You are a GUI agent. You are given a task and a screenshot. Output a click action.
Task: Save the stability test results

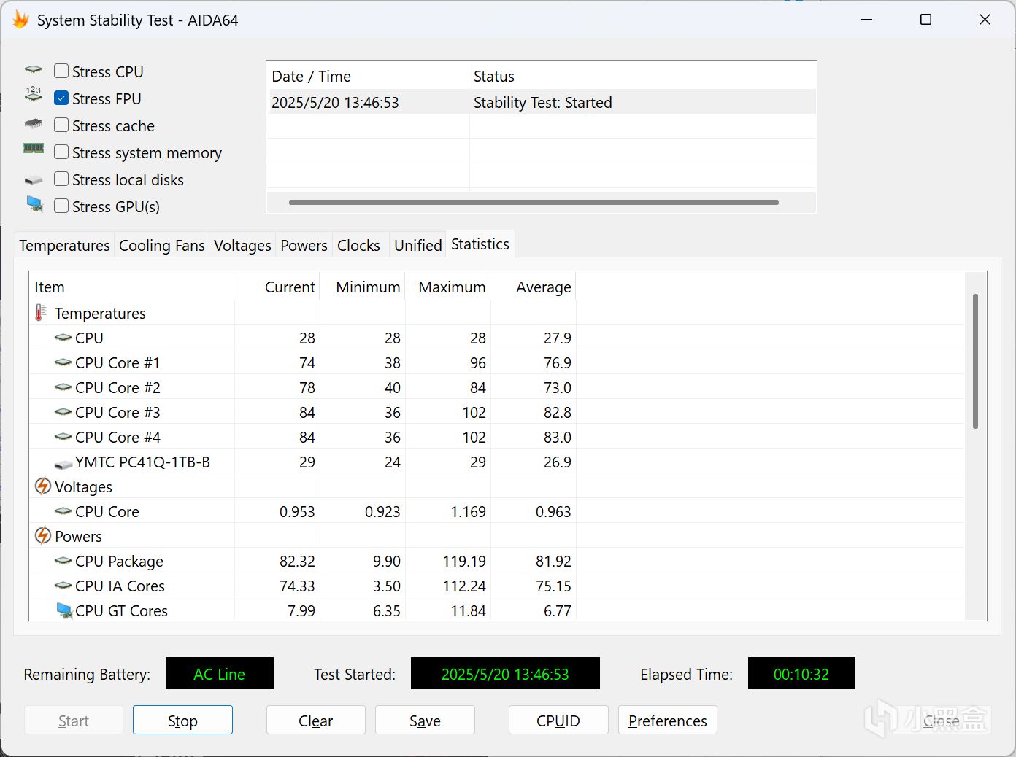[x=425, y=721]
